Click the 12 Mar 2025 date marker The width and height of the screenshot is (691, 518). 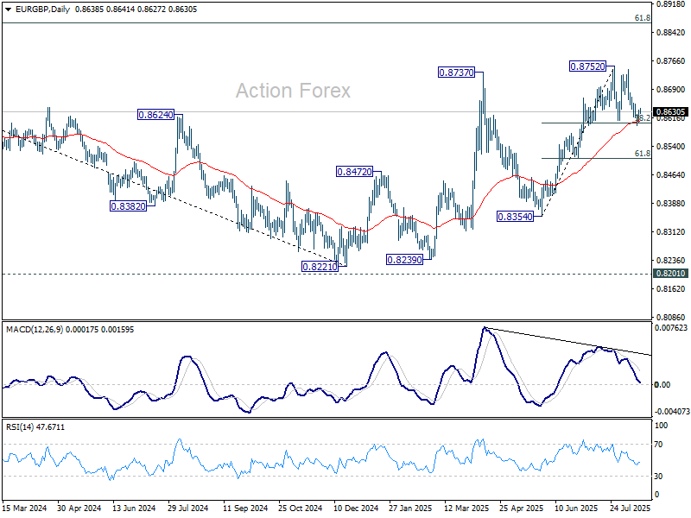(x=466, y=508)
